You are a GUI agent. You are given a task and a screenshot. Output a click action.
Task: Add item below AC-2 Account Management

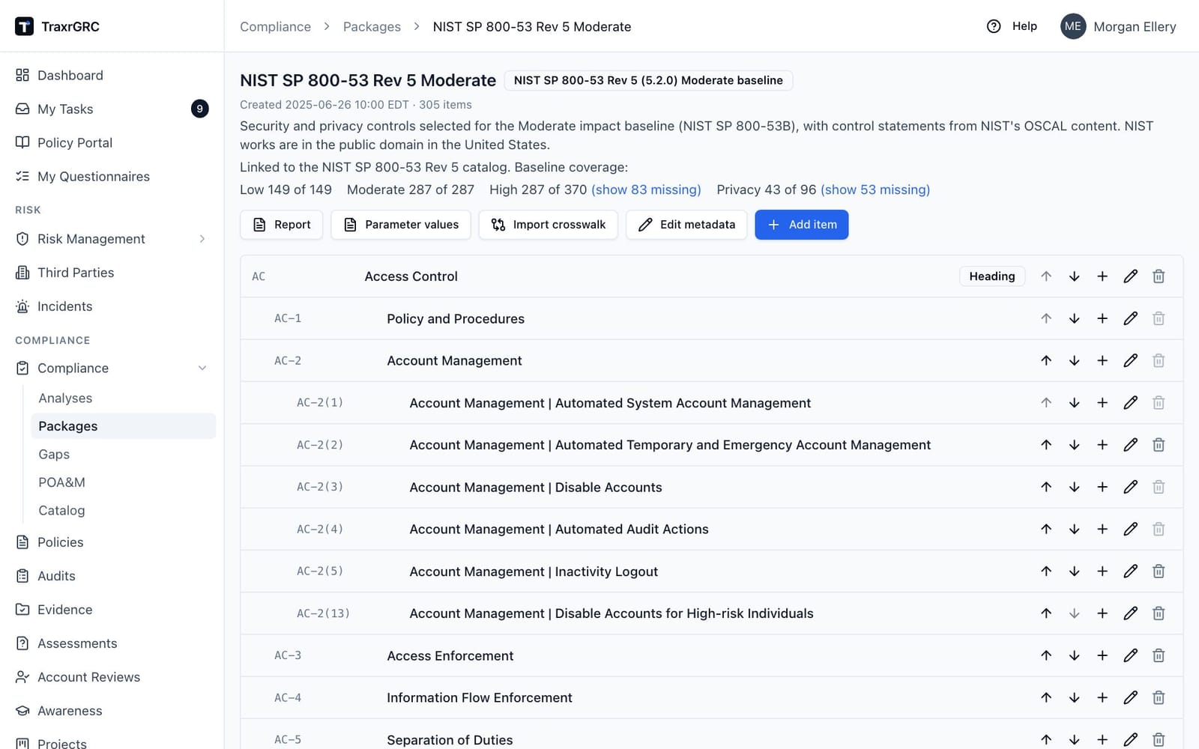(x=1102, y=360)
